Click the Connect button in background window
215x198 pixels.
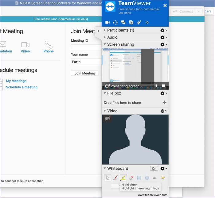(x=184, y=11)
